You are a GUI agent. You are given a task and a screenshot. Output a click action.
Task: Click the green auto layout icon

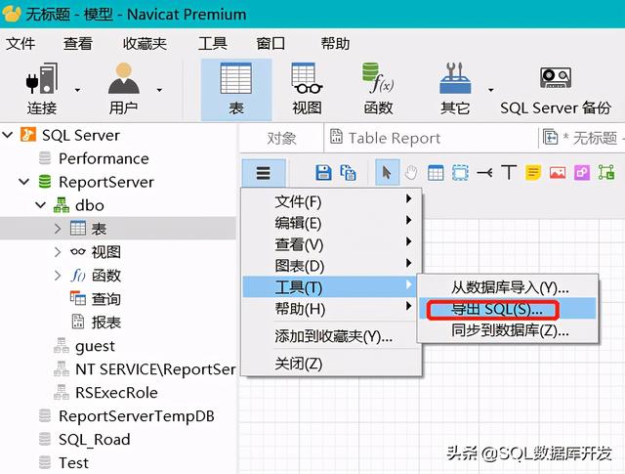coord(606,173)
